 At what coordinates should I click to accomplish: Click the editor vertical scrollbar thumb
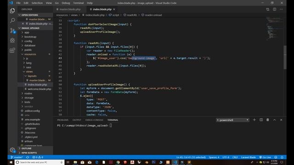pos(285,57)
